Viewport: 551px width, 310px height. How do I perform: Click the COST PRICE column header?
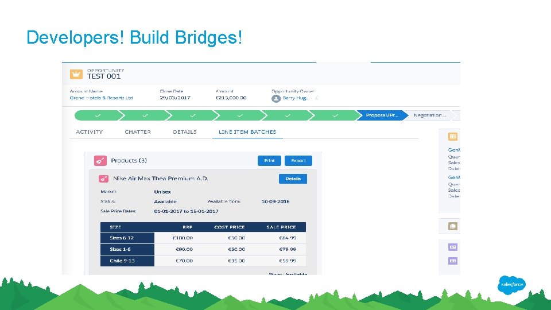point(230,227)
